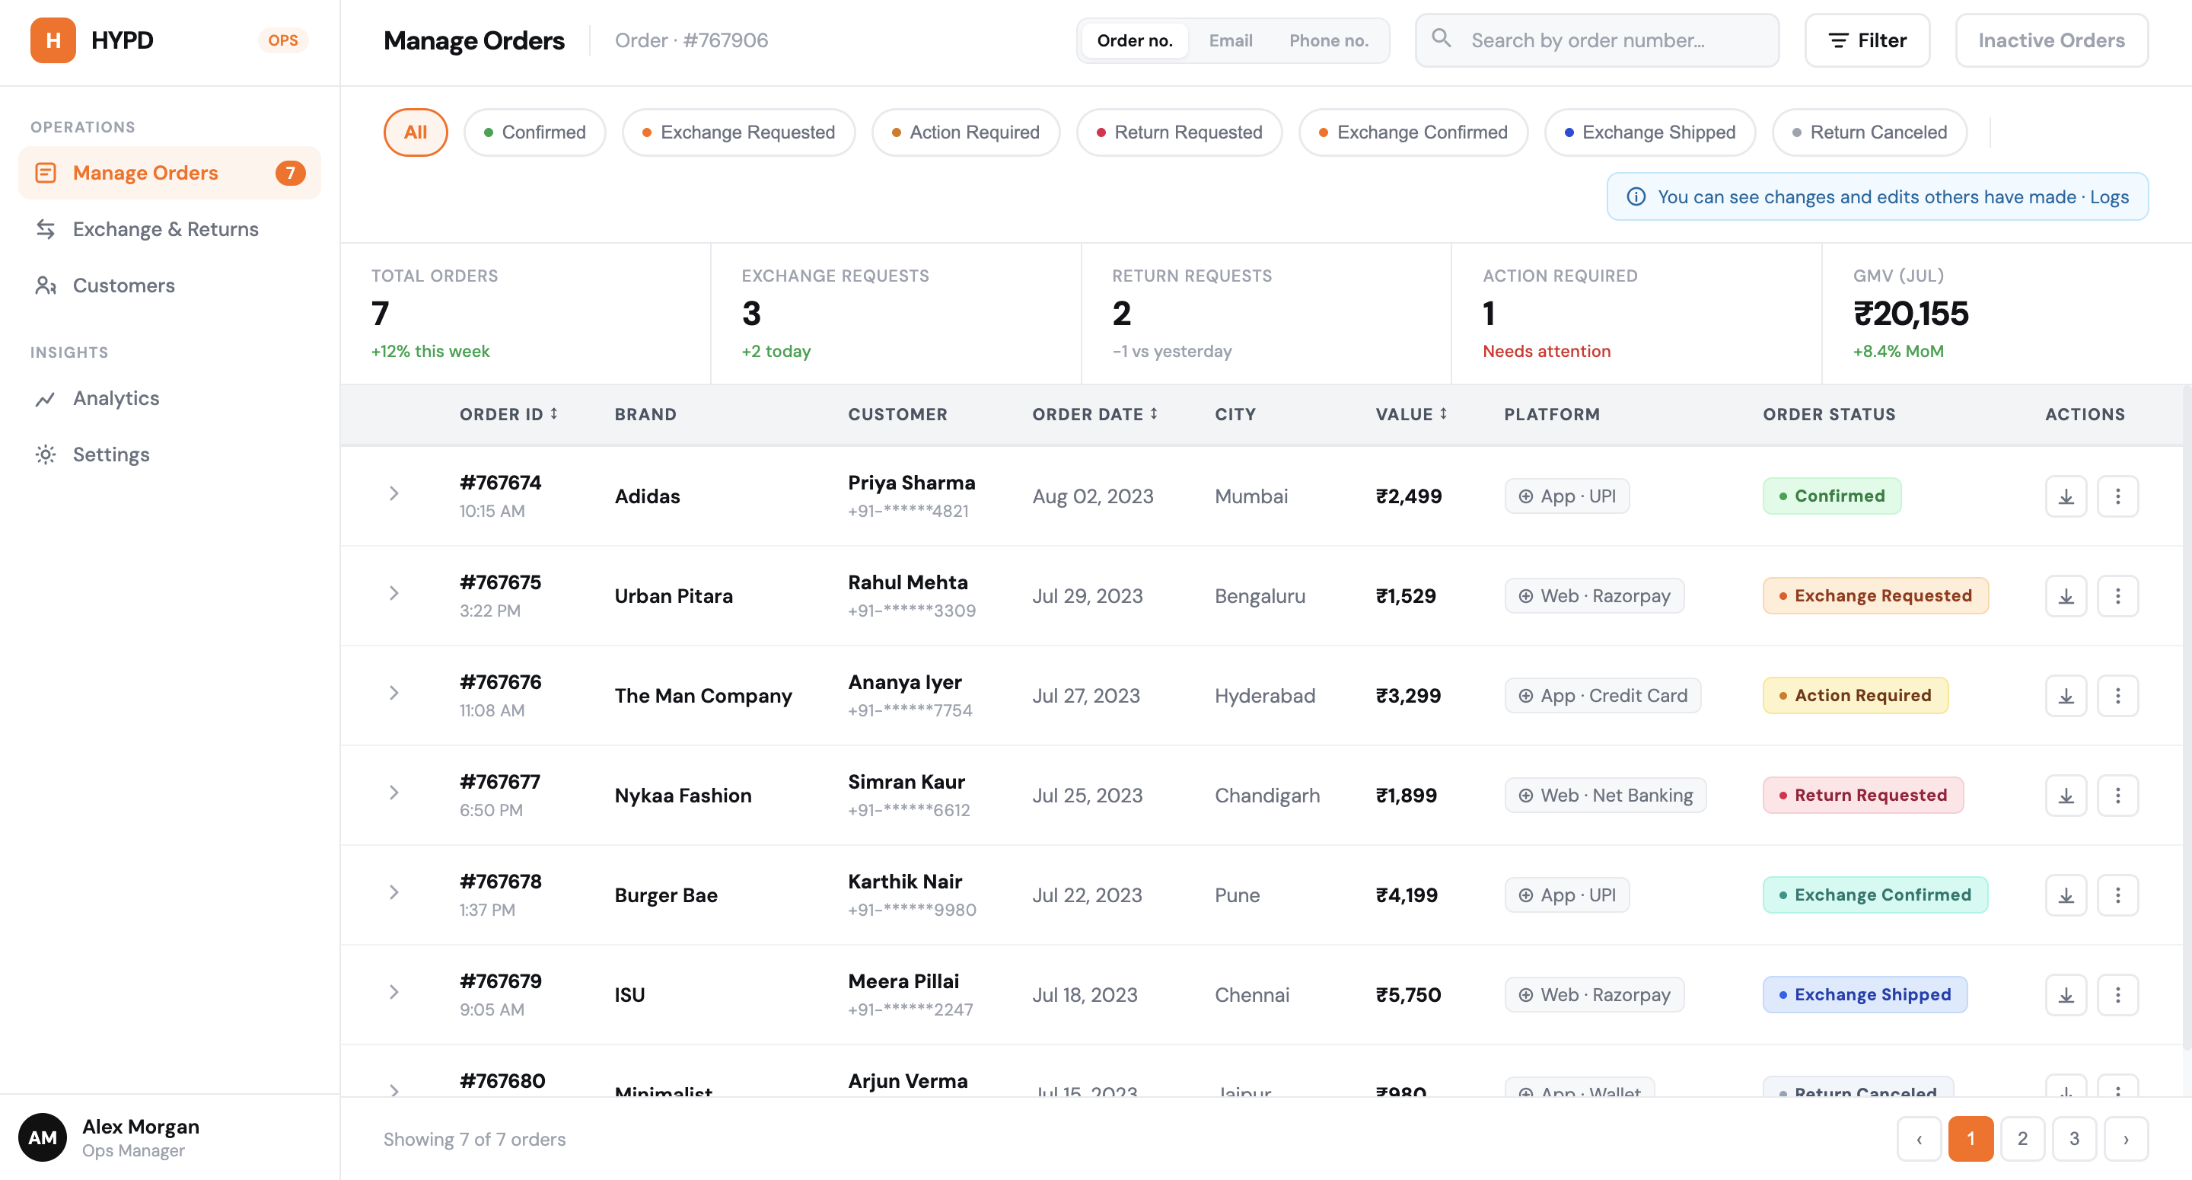Click the info icon in logs banner
This screenshot has height=1180, width=2192.
pos(1636,196)
